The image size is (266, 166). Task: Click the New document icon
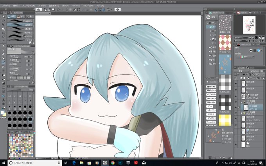point(45,10)
